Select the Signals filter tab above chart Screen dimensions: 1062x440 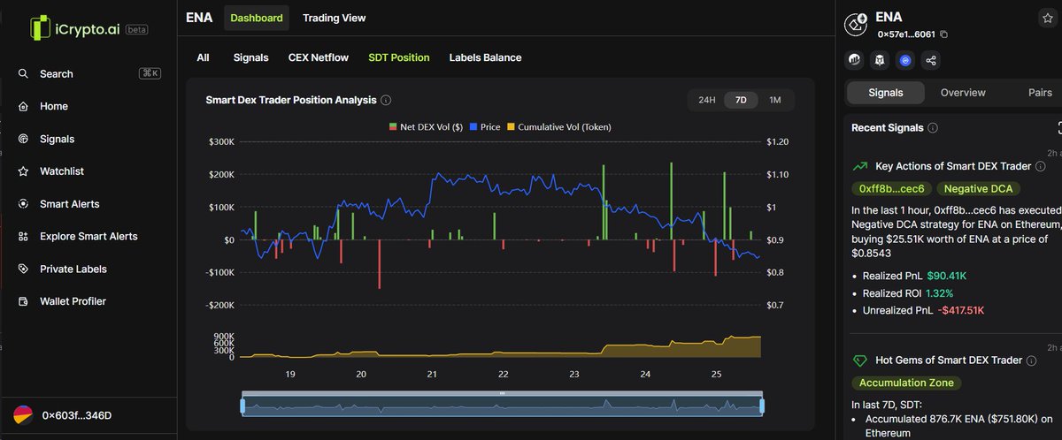[250, 57]
